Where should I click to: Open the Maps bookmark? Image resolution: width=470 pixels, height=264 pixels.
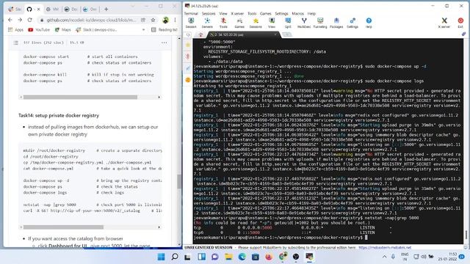coord(63,29)
